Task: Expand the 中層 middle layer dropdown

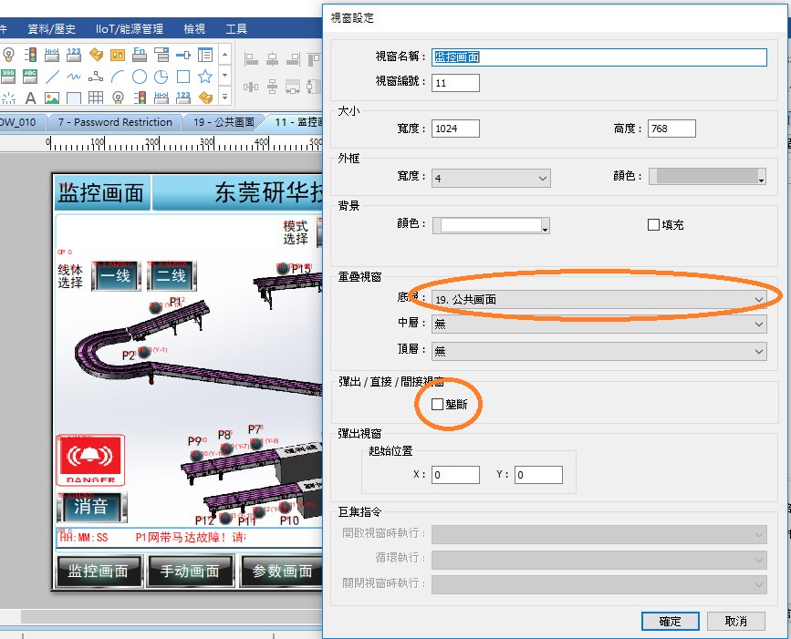Action: (x=598, y=324)
